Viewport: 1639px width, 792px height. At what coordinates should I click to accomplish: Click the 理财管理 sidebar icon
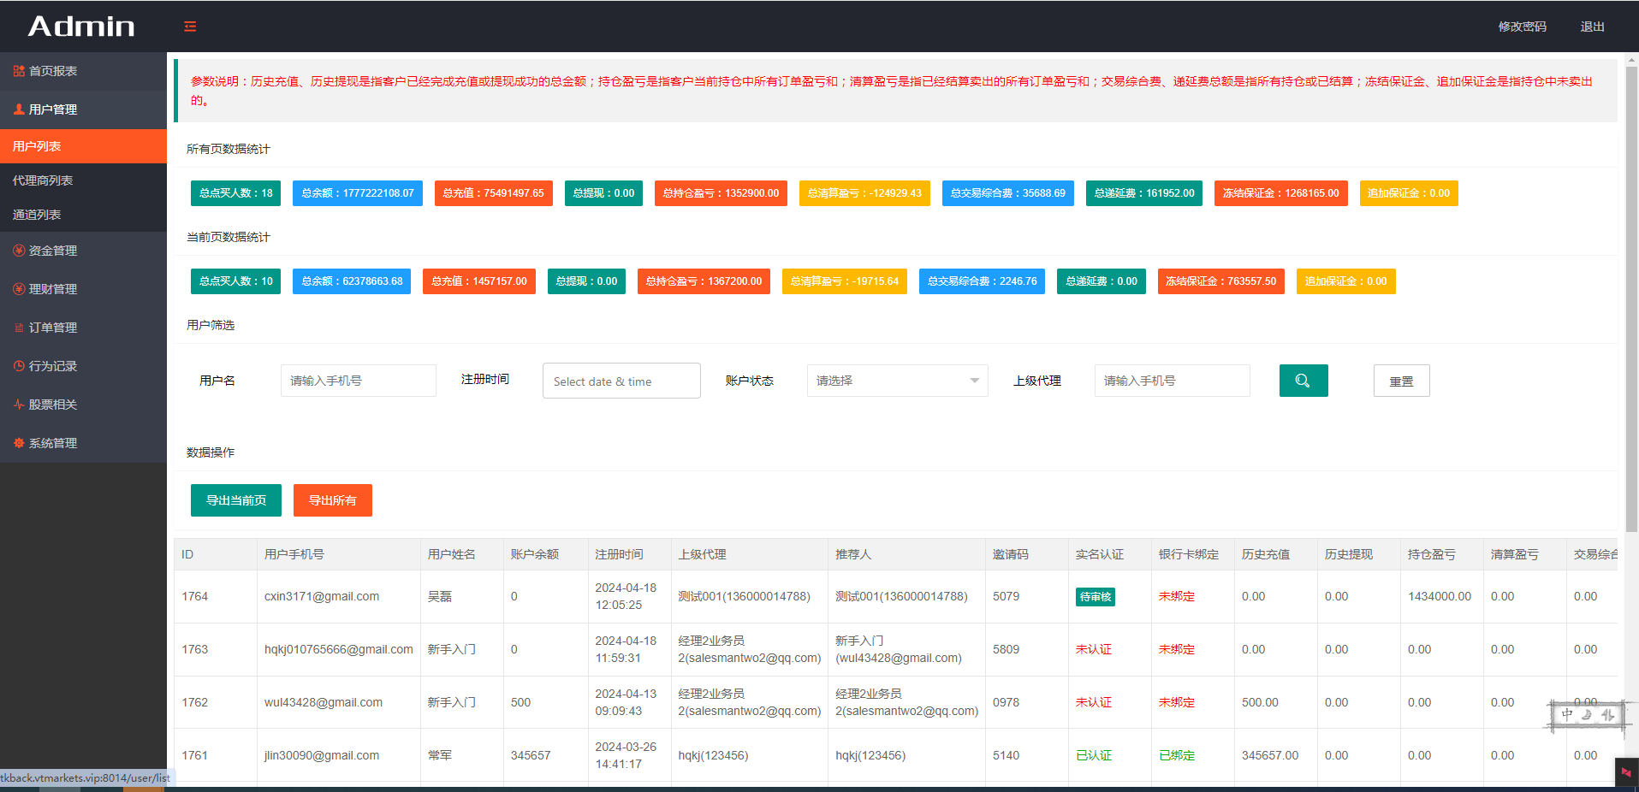[19, 289]
